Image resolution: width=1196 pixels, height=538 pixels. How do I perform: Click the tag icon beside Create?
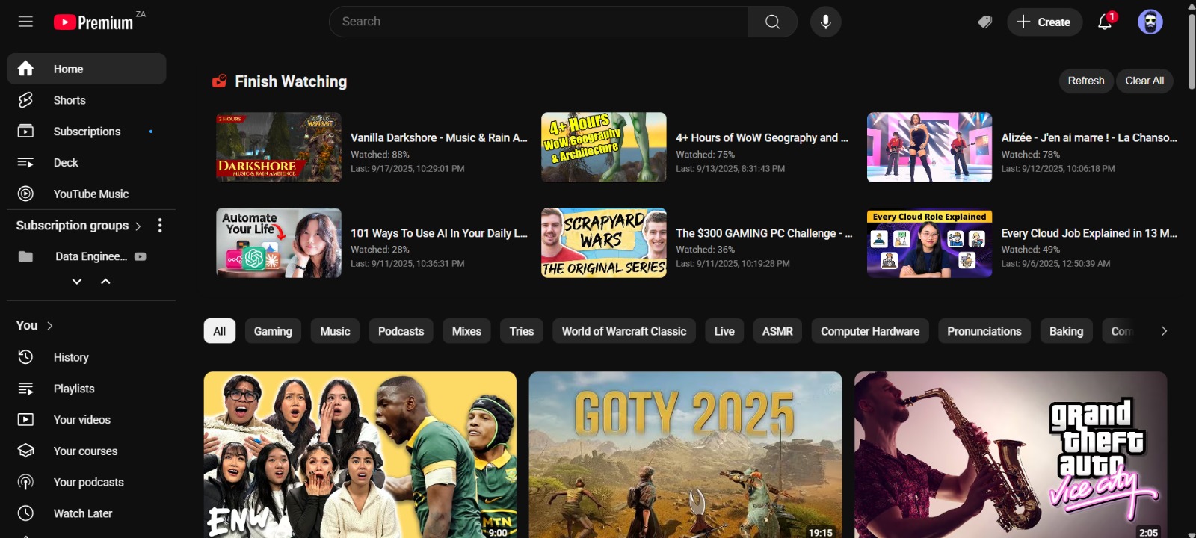[x=985, y=22]
